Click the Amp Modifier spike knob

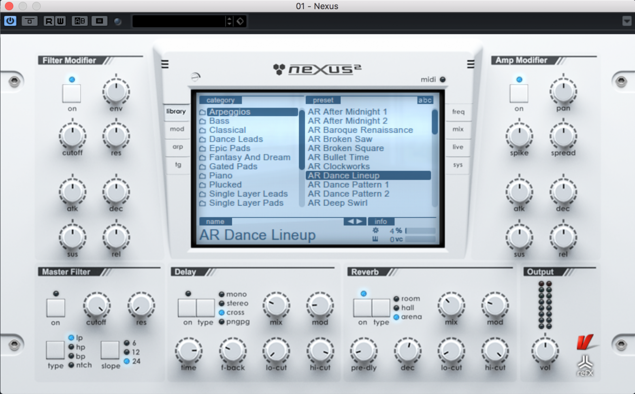tap(519, 136)
